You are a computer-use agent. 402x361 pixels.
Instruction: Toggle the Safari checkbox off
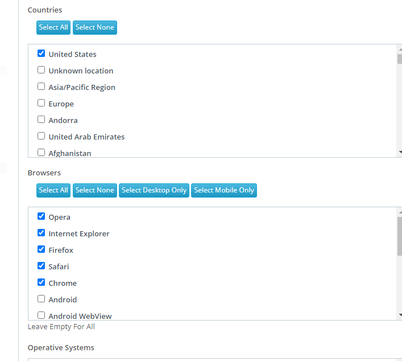[x=41, y=266]
